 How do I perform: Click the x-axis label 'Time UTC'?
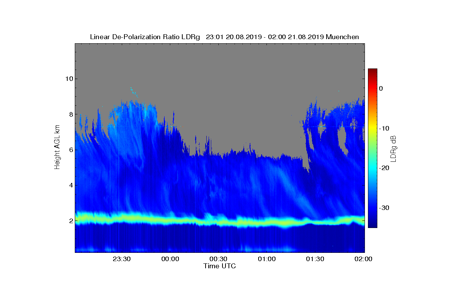click(x=220, y=266)
